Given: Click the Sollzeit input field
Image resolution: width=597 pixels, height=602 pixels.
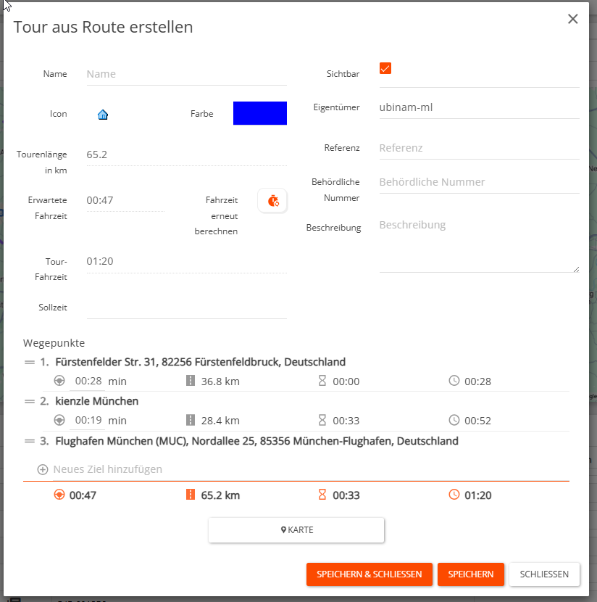Looking at the screenshot, I should 186,308.
